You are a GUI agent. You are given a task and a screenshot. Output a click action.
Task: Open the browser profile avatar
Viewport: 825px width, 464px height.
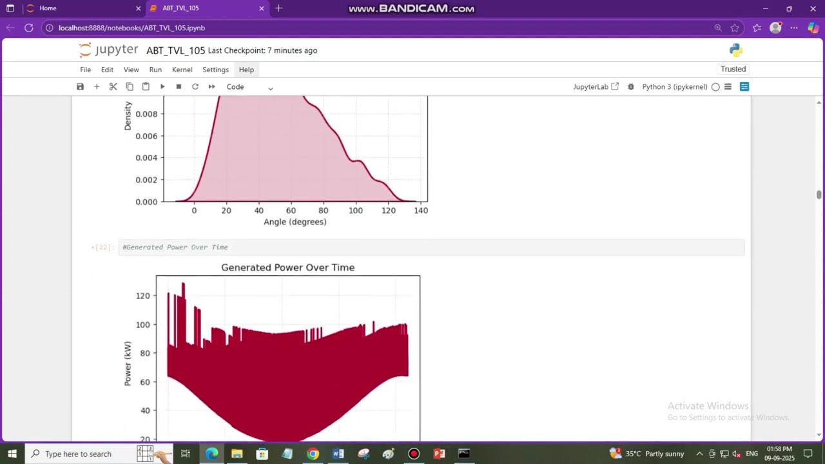[775, 28]
